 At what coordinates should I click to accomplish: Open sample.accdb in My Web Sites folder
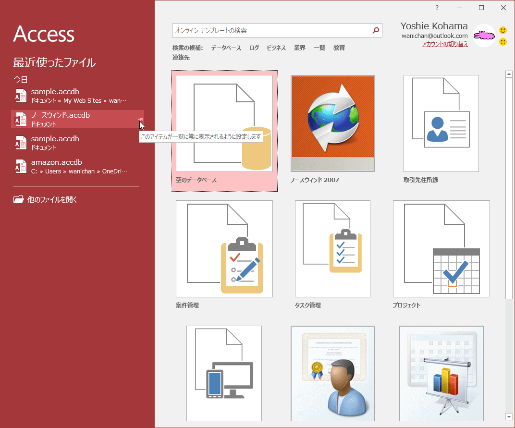click(x=77, y=96)
